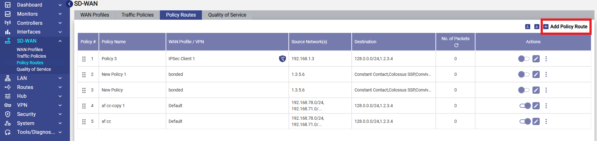Open more options menu for New Policy 1

click(546, 74)
